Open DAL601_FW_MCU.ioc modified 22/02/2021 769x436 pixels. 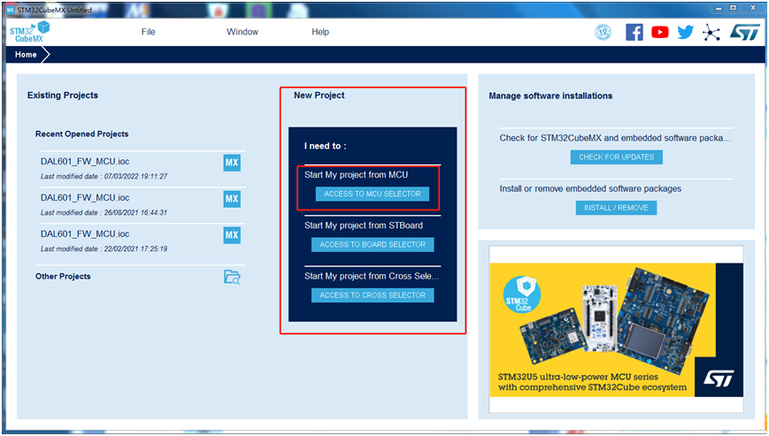coord(85,233)
